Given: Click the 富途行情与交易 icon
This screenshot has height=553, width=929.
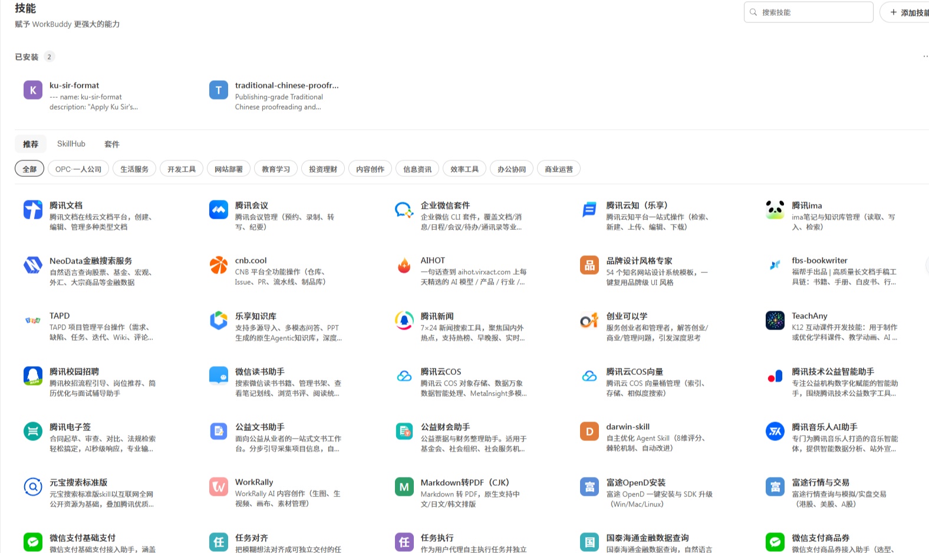Looking at the screenshot, I should click(x=775, y=486).
